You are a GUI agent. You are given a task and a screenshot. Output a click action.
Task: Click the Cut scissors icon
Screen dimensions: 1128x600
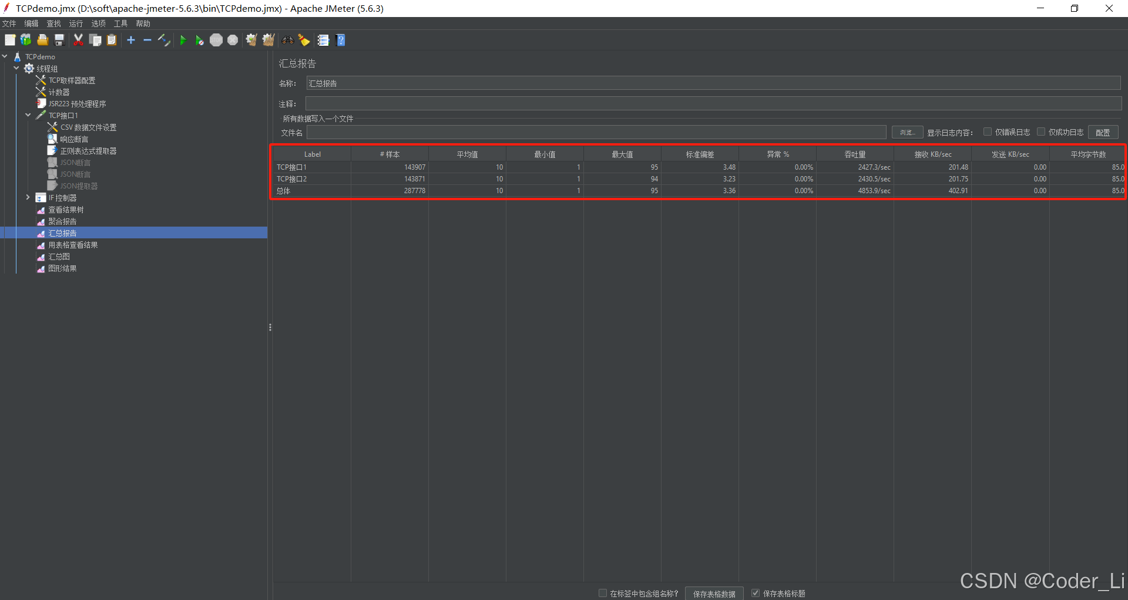pos(78,40)
